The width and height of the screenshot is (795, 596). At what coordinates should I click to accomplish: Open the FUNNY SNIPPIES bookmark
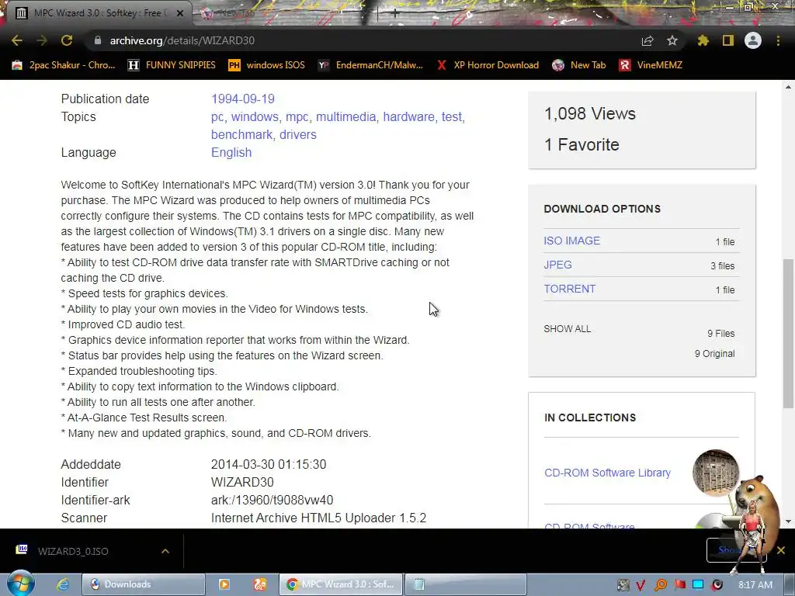pyautogui.click(x=172, y=65)
